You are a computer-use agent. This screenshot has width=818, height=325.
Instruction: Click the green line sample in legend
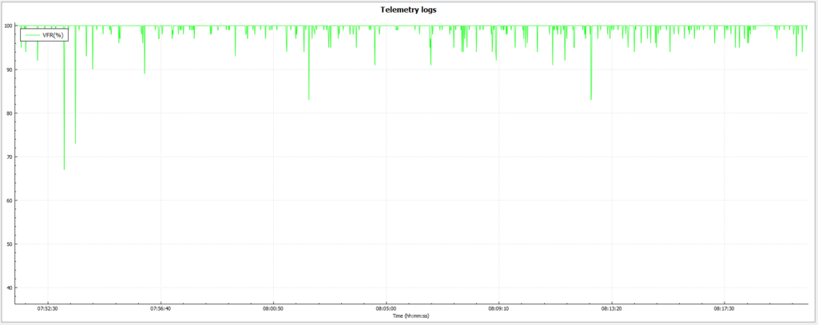point(32,35)
